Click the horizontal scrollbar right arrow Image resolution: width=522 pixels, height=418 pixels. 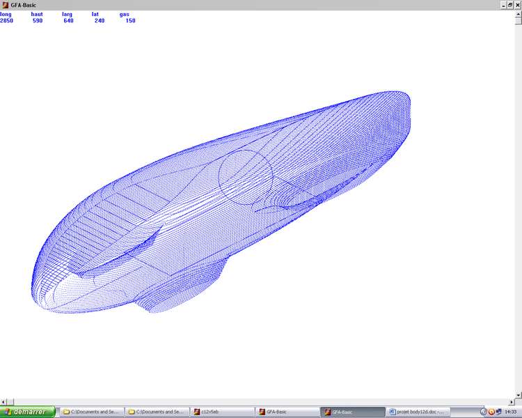click(512, 402)
